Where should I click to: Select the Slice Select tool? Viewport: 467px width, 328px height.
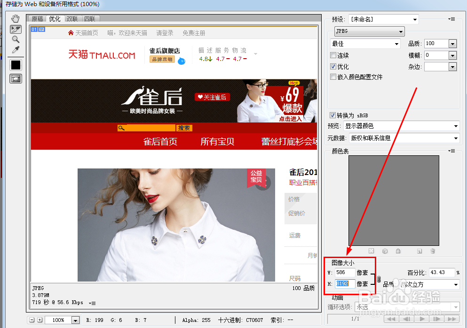(16, 29)
